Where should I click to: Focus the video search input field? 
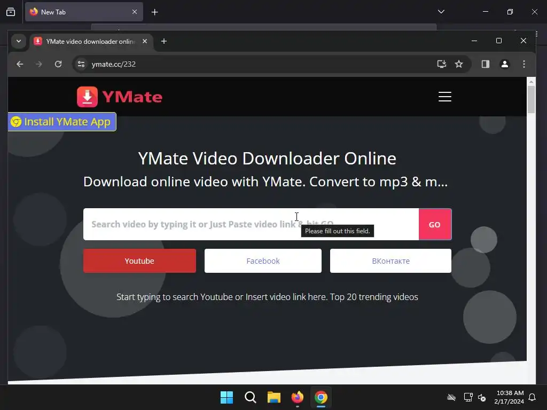pyautogui.click(x=251, y=224)
